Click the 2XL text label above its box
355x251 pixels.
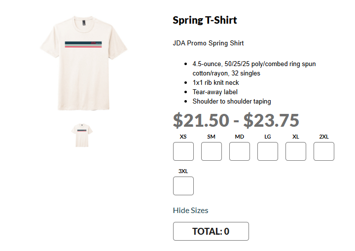click(324, 137)
